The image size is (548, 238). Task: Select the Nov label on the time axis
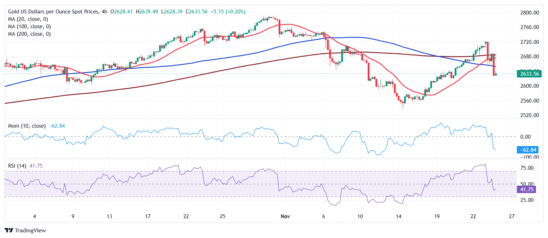coord(285,216)
